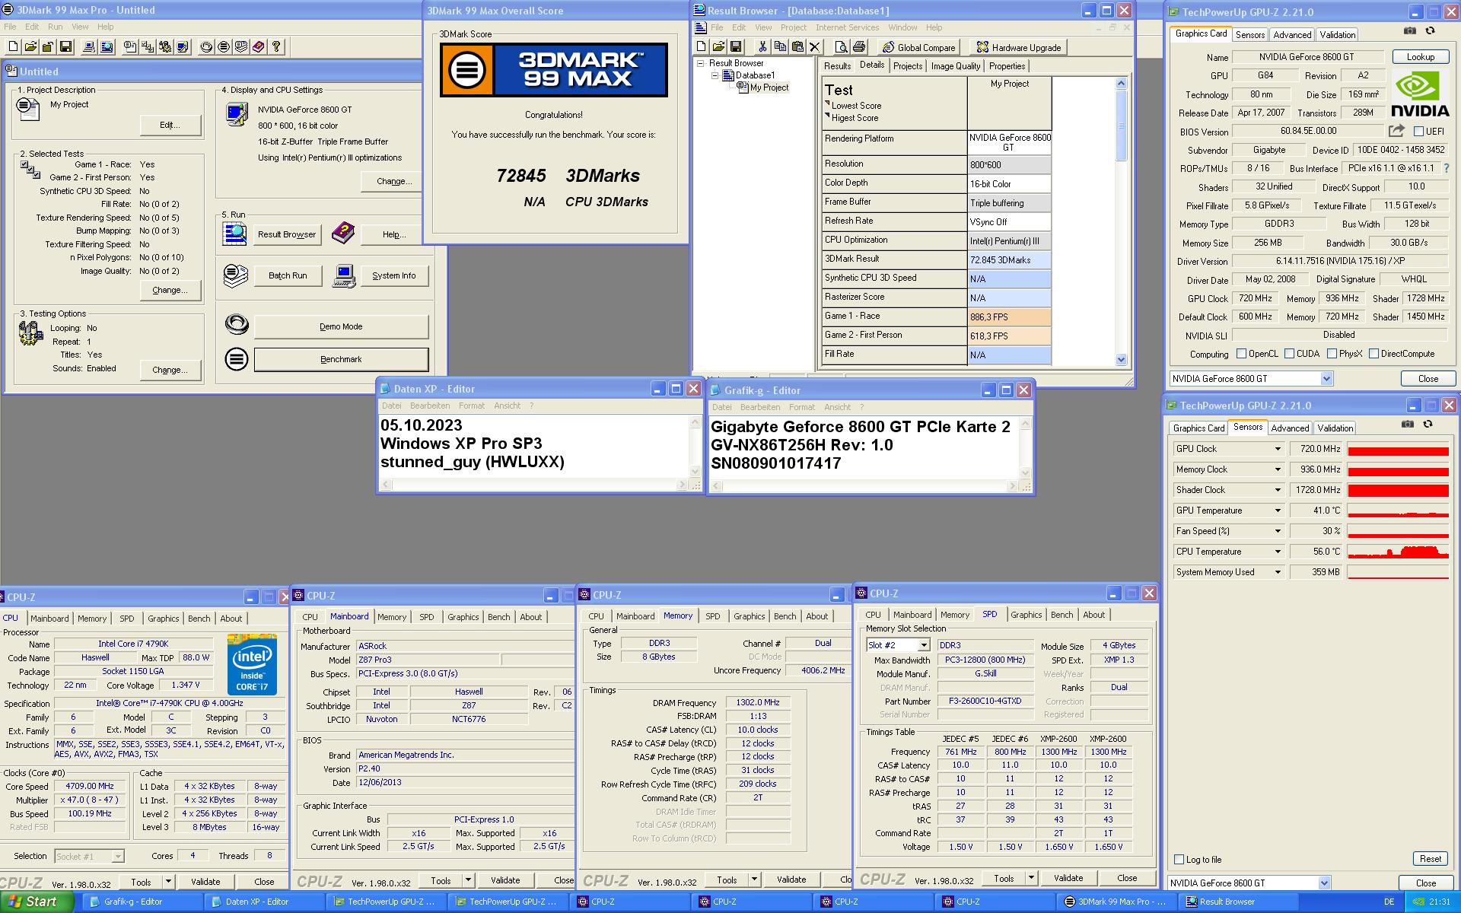Toggle the DirectCompute checkbox
Screen dimensions: 1461x913
(x=1374, y=354)
